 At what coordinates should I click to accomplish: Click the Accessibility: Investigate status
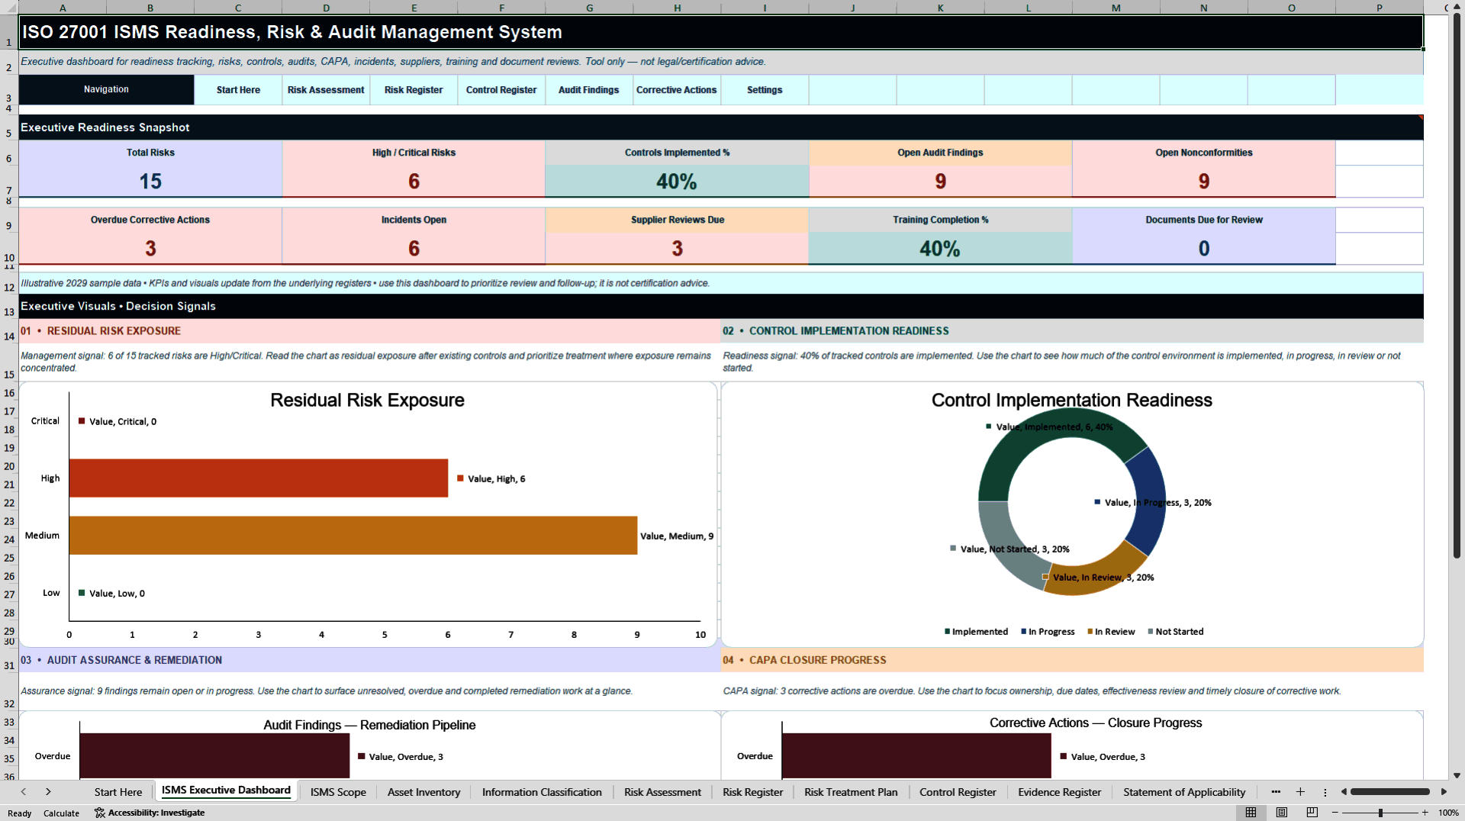point(150,813)
